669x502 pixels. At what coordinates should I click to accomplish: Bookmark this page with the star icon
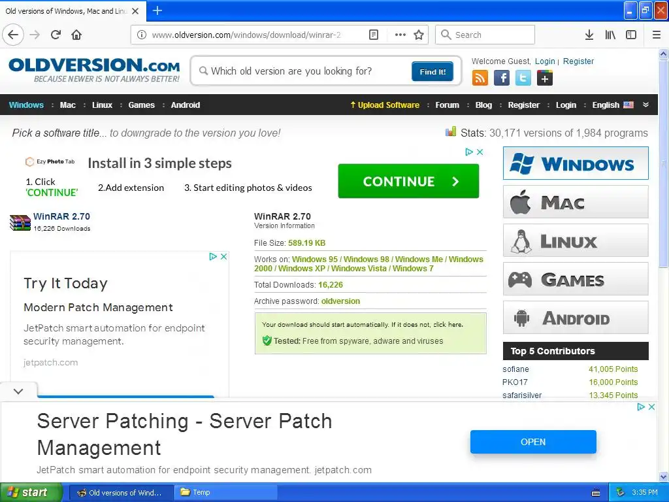pos(419,35)
